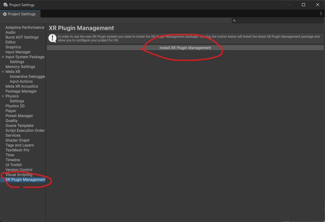Select UI Toolkit settings
Viewport: 325px width, 222px height.
(x=13, y=165)
